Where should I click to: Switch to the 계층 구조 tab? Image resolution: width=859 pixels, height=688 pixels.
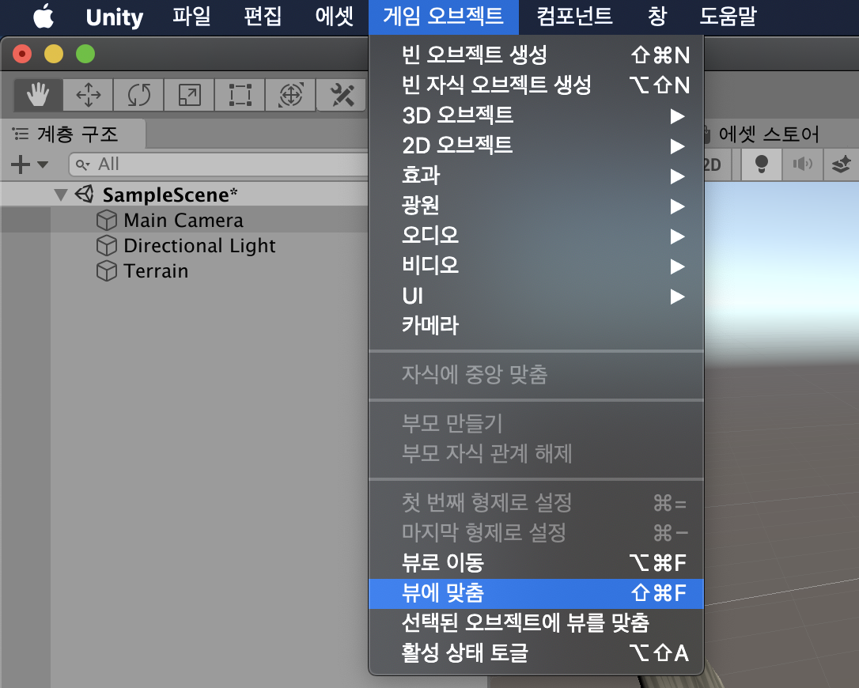tap(74, 134)
